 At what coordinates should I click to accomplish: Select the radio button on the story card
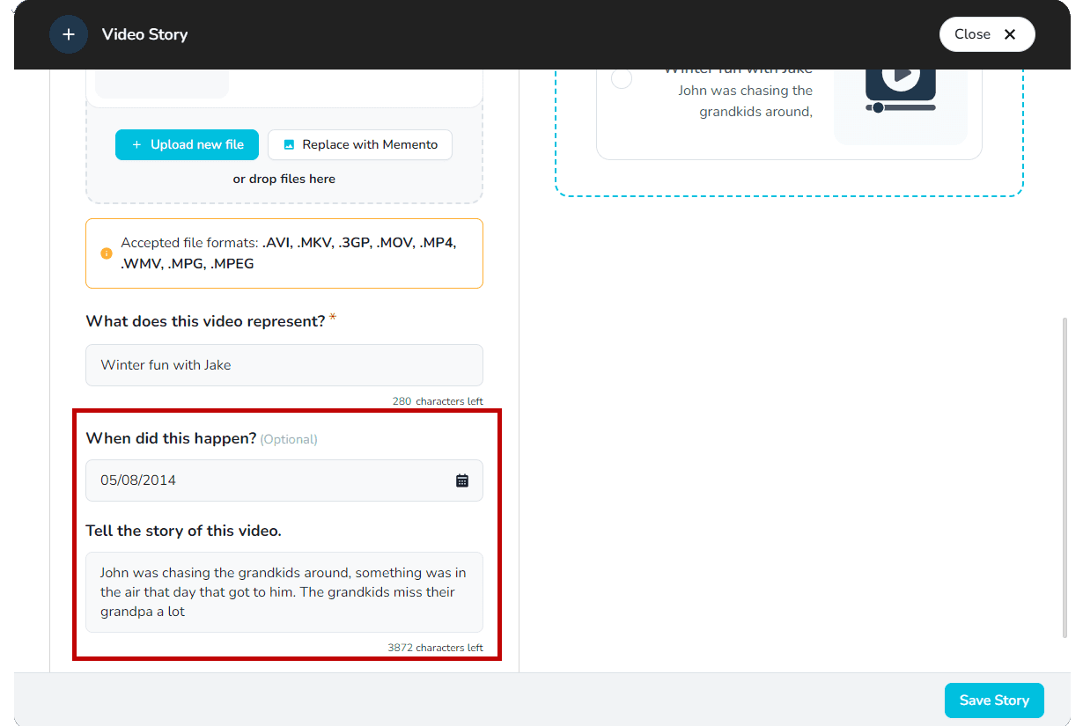pos(622,79)
